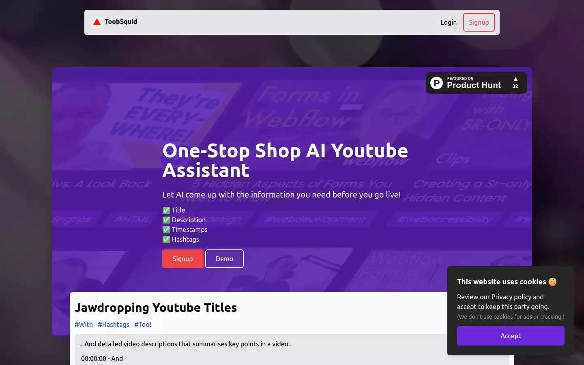Image resolution: width=584 pixels, height=365 pixels.
Task: Click the Product Hunt circular P icon
Action: tap(436, 83)
